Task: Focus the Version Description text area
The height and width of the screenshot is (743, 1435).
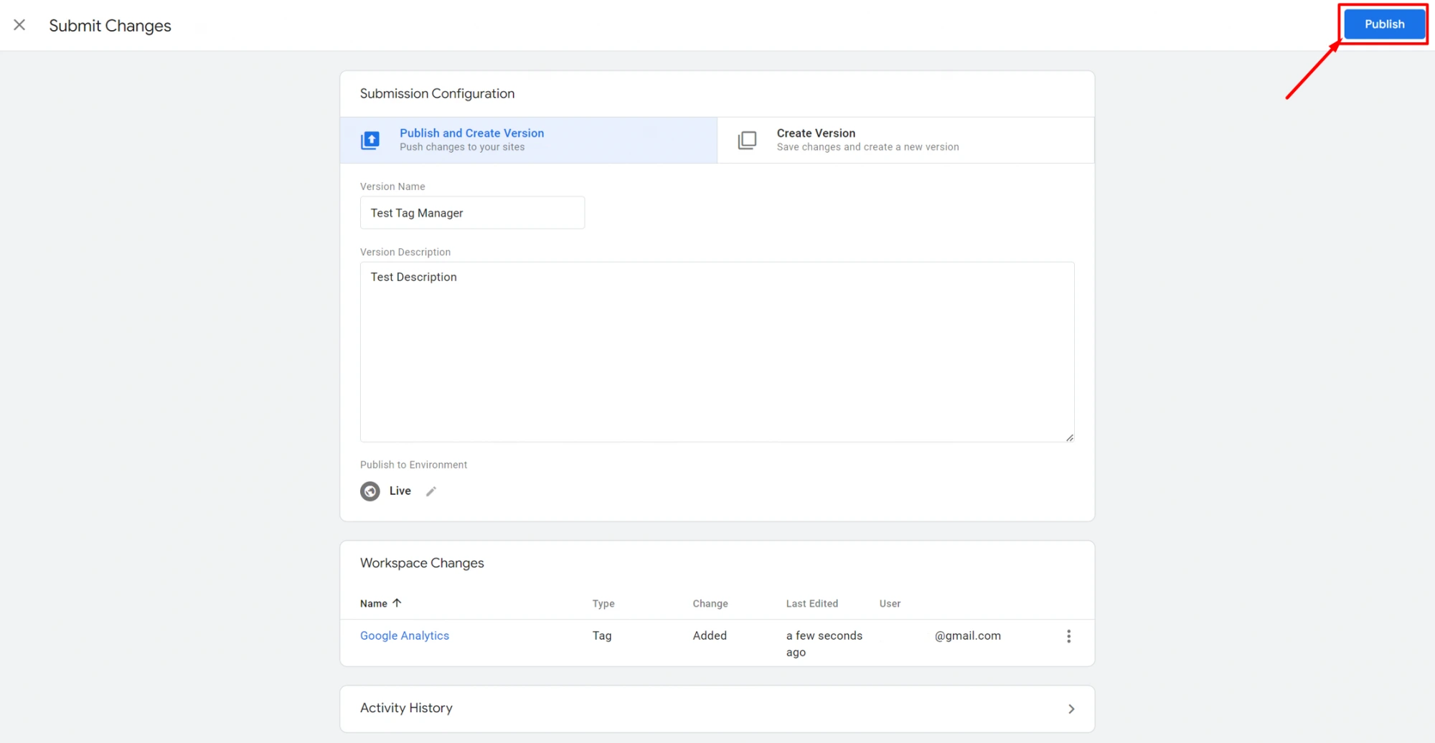Action: click(717, 351)
